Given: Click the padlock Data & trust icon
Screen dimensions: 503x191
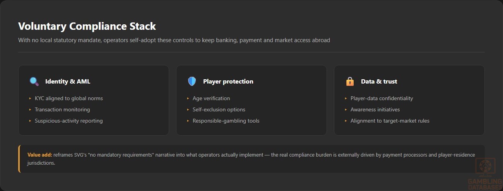Looking at the screenshot, I should [350, 81].
